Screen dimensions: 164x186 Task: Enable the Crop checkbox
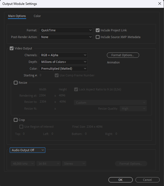coord(16,120)
